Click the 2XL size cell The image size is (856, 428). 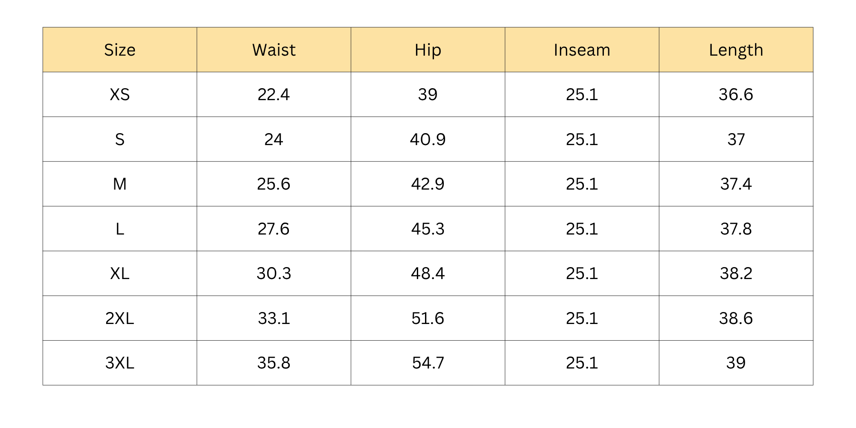tap(120, 318)
